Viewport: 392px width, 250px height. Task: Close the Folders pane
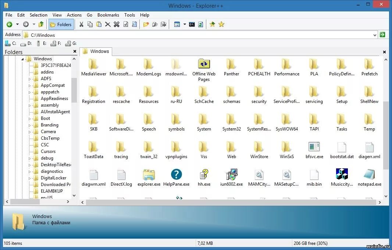point(75,51)
